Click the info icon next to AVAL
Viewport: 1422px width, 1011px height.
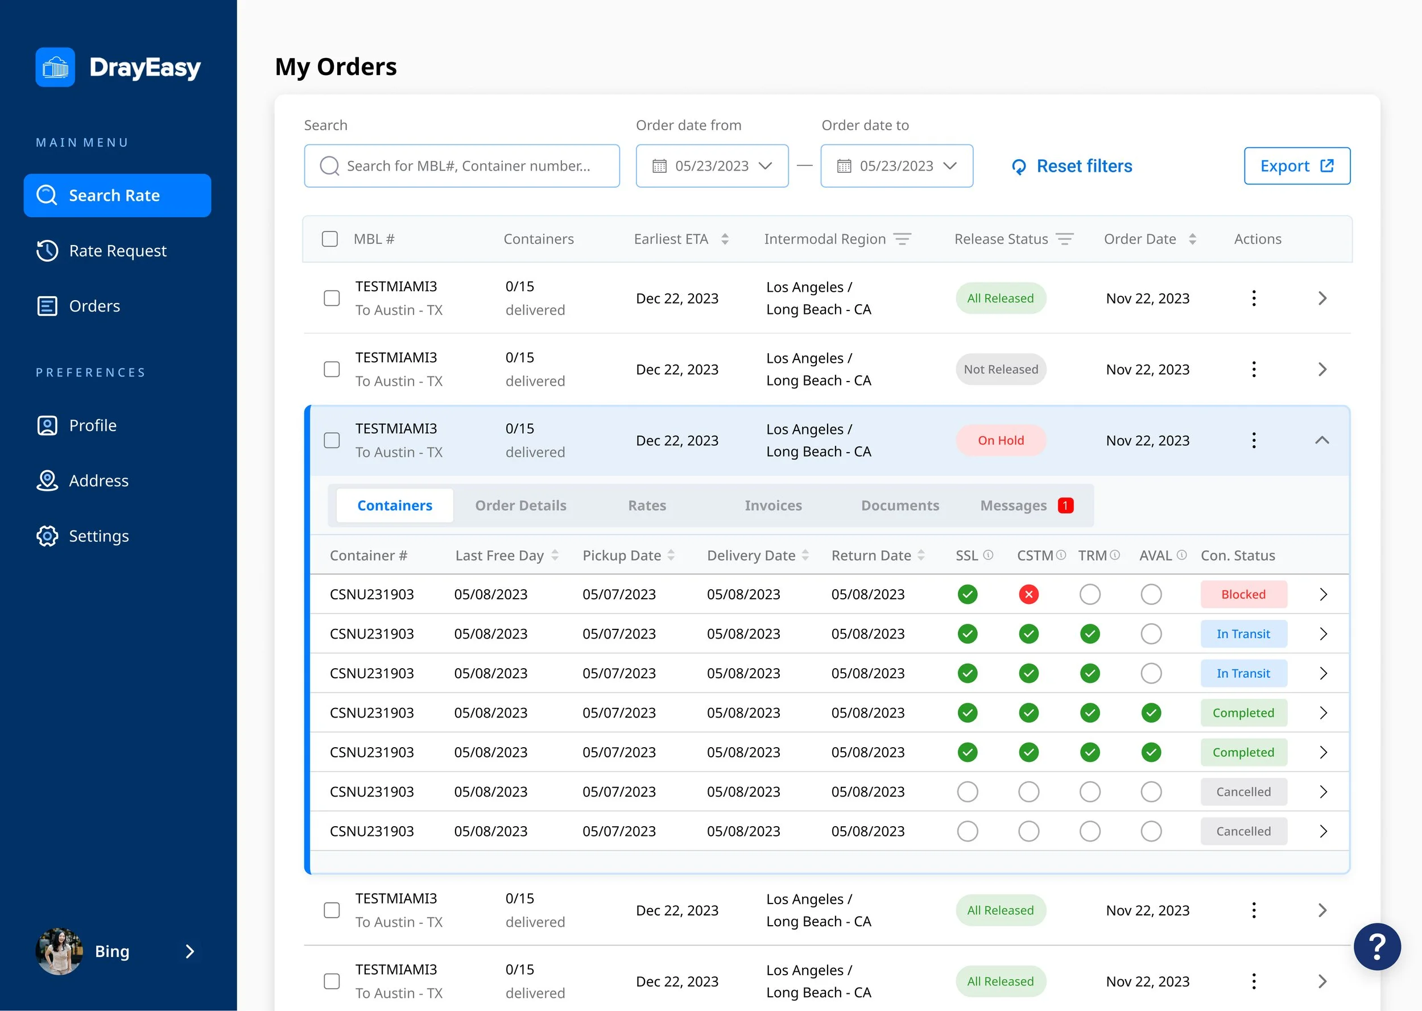click(x=1181, y=554)
